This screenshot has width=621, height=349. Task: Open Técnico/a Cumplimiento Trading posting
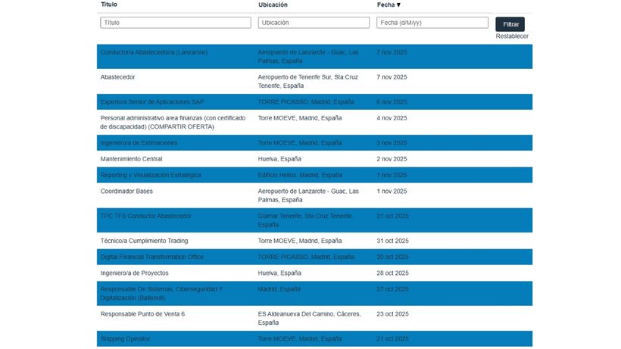click(x=144, y=241)
